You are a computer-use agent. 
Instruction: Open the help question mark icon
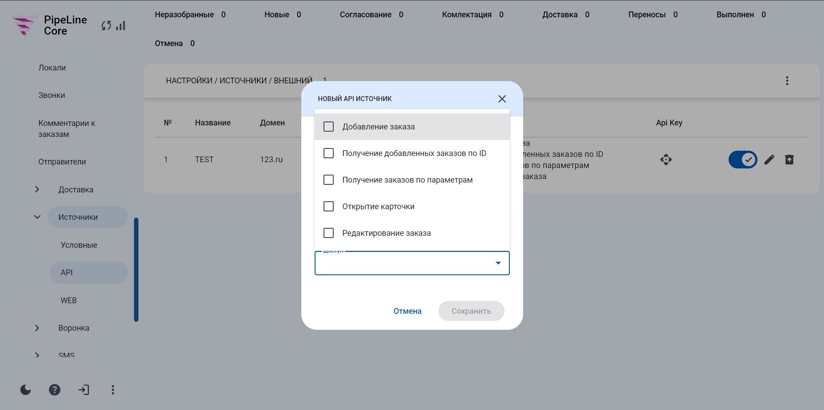point(55,390)
